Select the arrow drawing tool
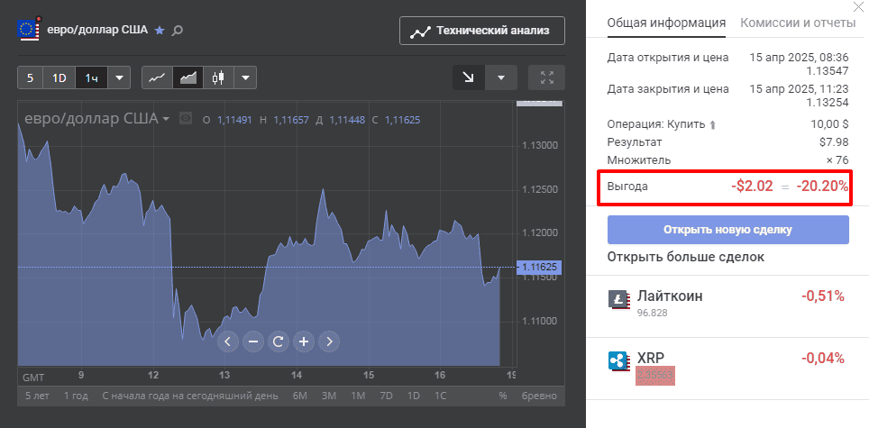 click(469, 77)
